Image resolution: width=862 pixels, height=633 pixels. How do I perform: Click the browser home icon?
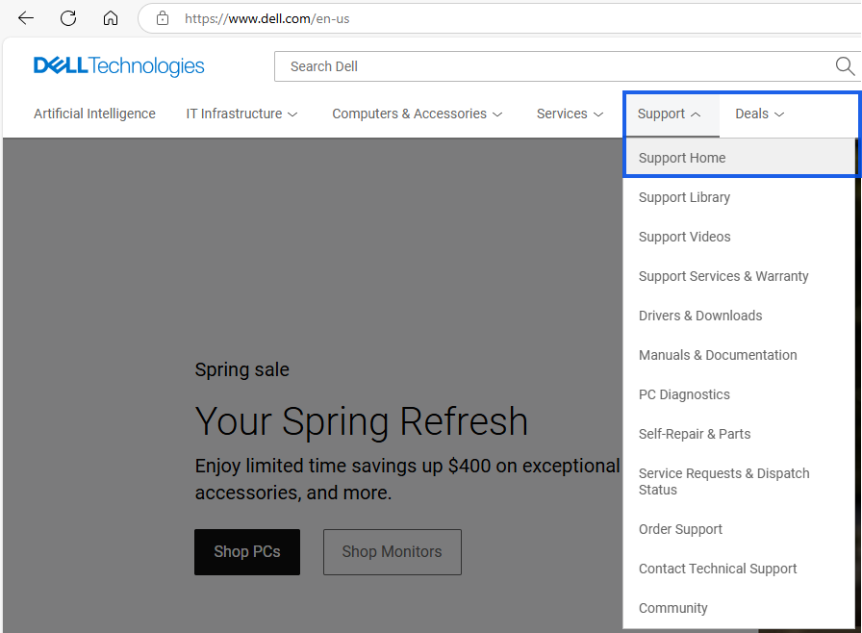coord(110,17)
